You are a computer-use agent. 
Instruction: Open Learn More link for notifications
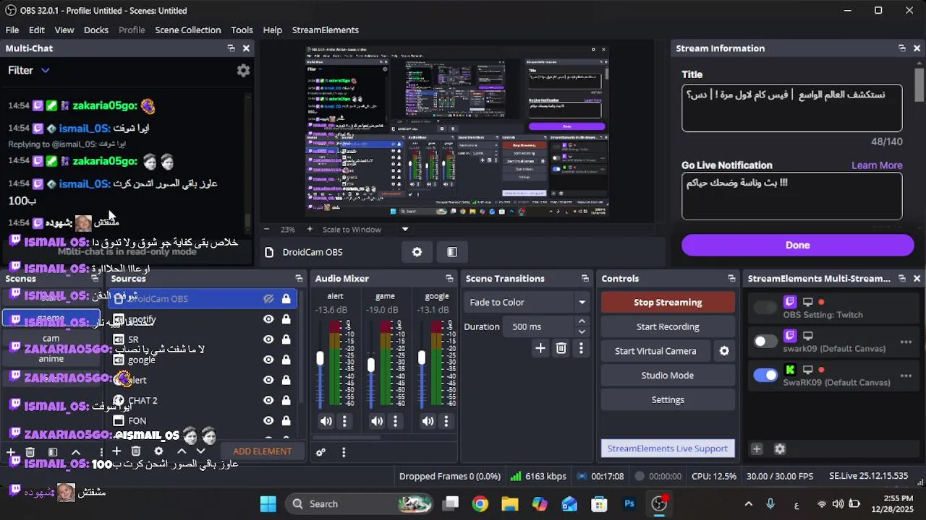[877, 165]
